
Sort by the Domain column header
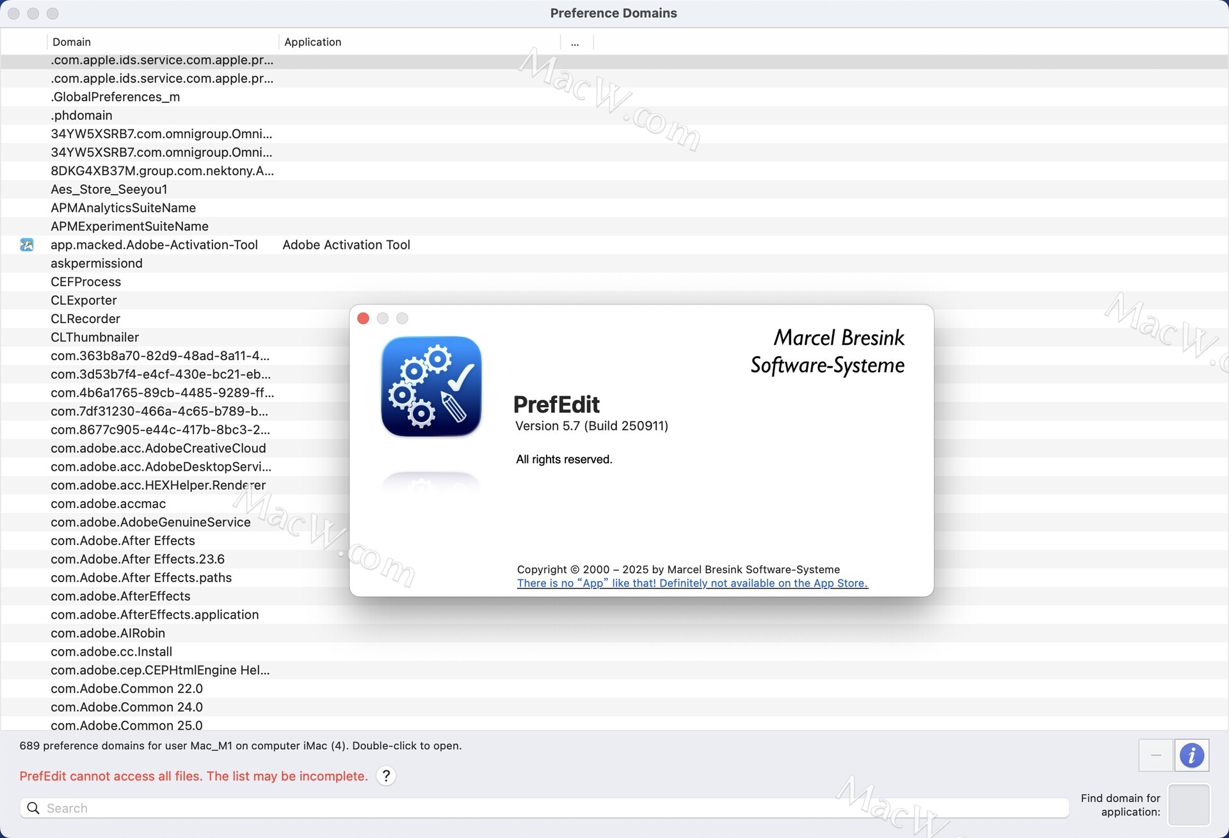click(x=163, y=42)
